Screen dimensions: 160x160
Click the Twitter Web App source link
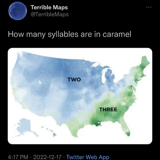pyautogui.click(x=88, y=157)
